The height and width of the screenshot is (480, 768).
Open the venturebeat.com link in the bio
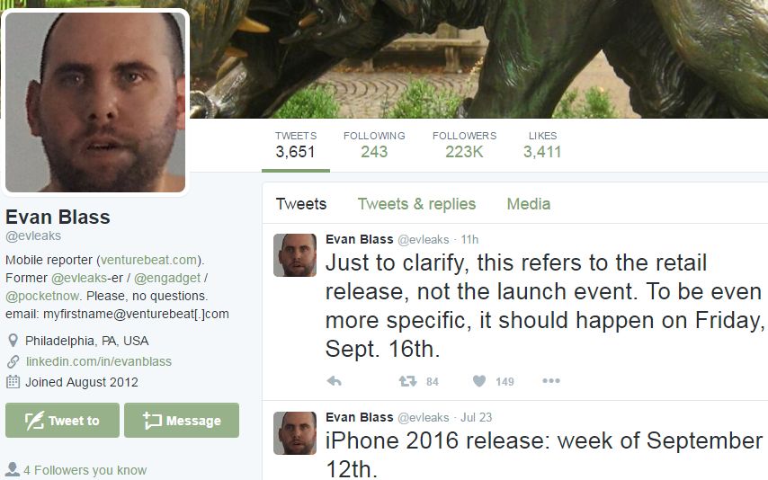point(150,260)
